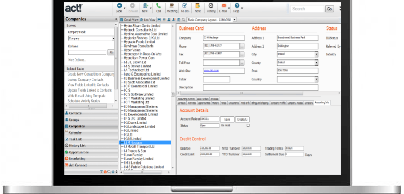
Task: Open the Sales Orders tab
Action: pos(203,99)
